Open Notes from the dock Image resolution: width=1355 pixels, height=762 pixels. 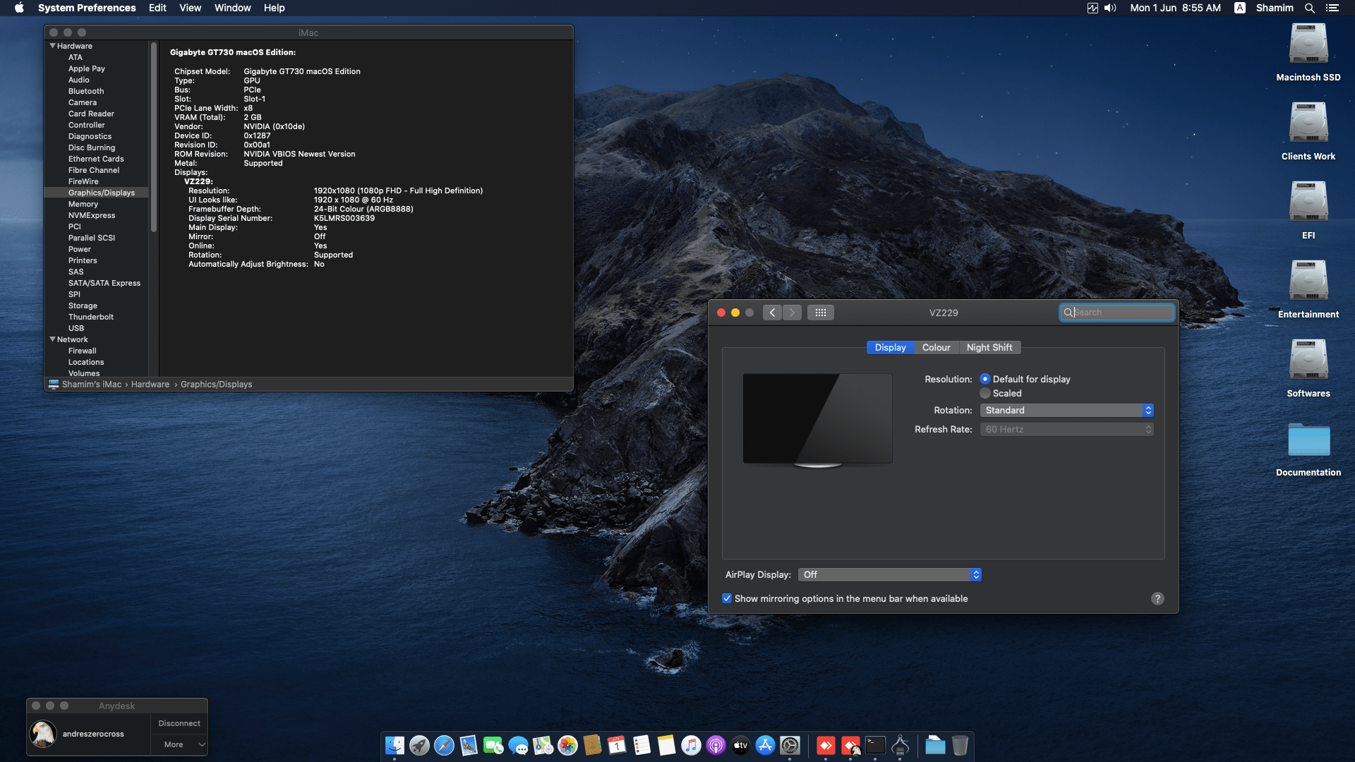(x=666, y=745)
